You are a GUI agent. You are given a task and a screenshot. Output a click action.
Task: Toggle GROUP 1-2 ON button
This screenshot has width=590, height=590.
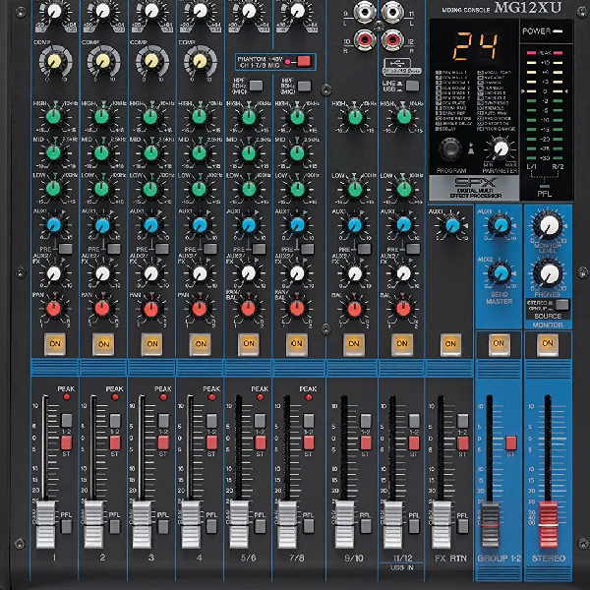pos(499,343)
